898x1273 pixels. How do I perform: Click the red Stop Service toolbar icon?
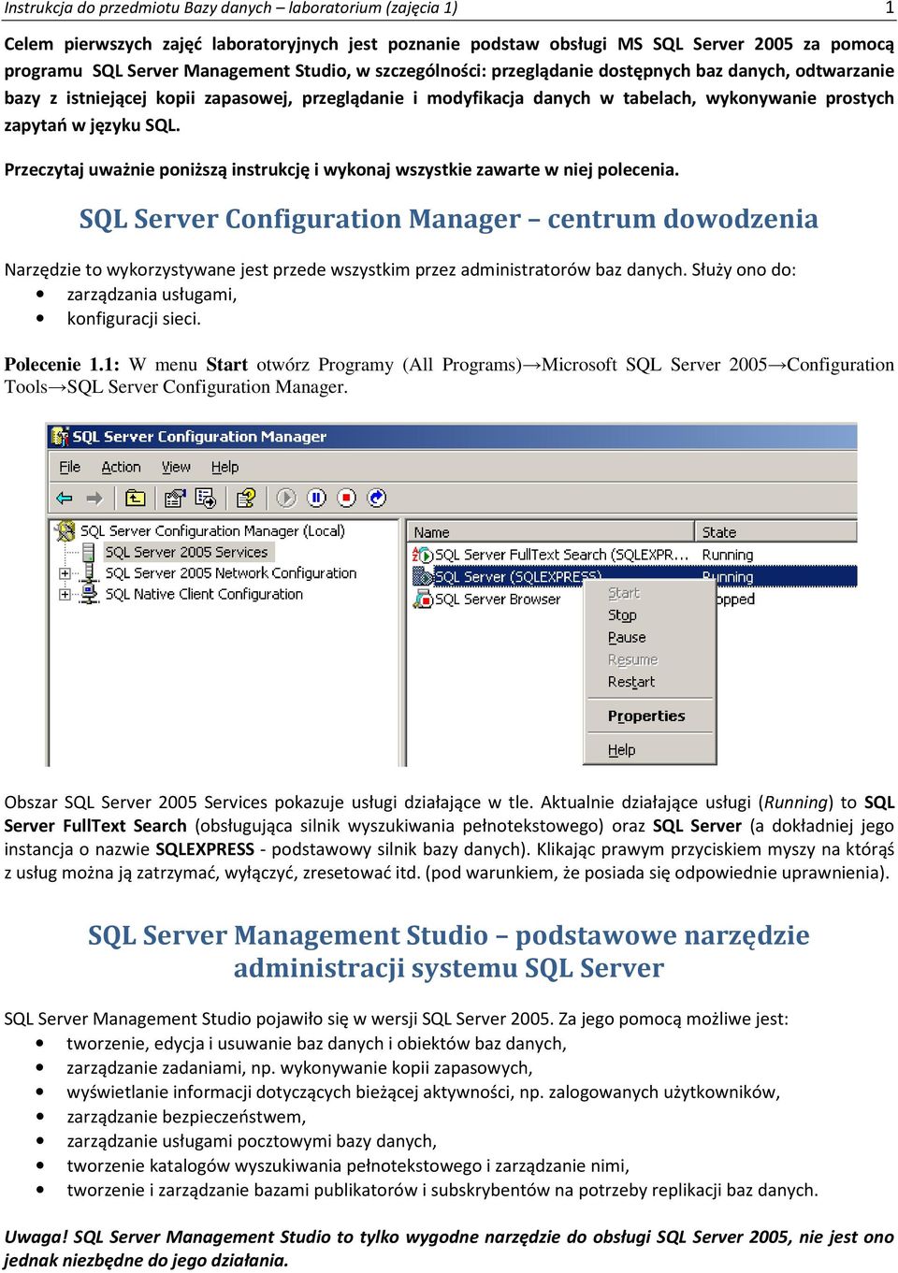tap(346, 498)
